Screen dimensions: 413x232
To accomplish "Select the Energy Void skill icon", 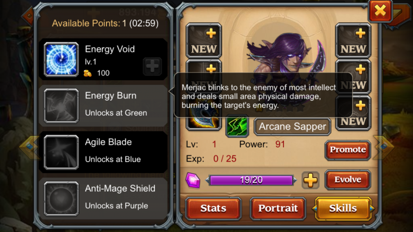I will click(61, 60).
